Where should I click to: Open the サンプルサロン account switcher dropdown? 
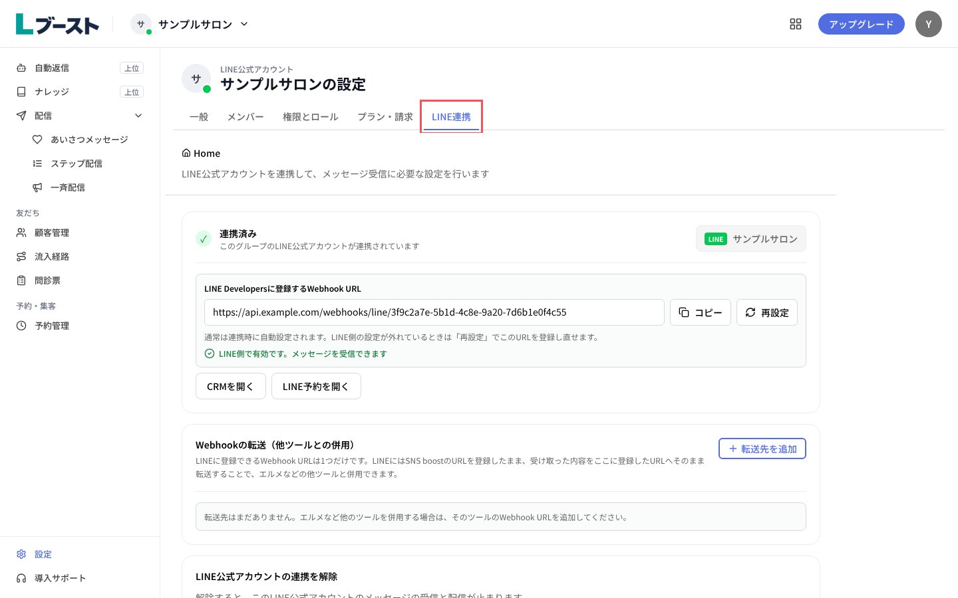click(190, 24)
